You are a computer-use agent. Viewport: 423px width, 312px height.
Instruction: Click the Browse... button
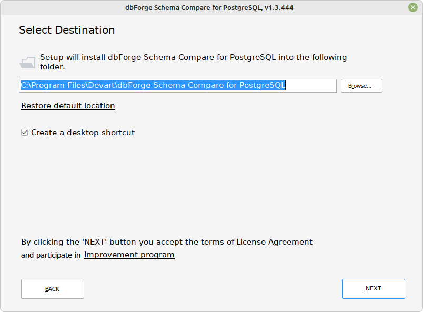(x=361, y=86)
